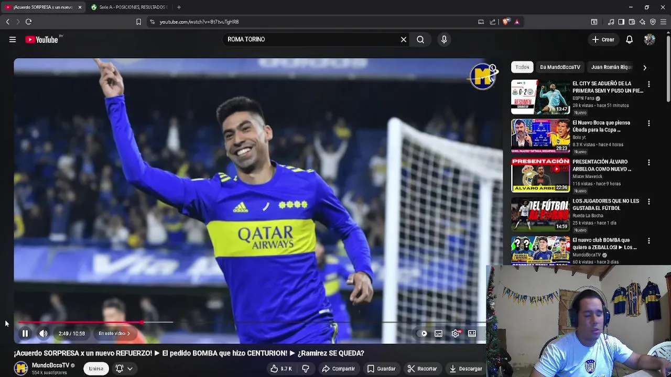This screenshot has width=671, height=377.
Task: Bookmark this page in the address bar
Action: 138,22
